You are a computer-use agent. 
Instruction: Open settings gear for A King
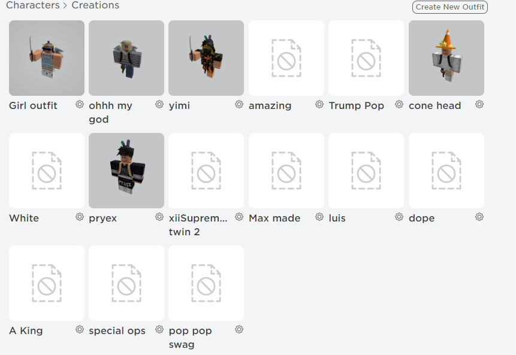pyautogui.click(x=79, y=329)
